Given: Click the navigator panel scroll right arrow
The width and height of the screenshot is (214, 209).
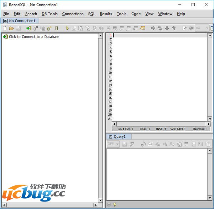Looking at the screenshot, I should (x=96, y=205).
